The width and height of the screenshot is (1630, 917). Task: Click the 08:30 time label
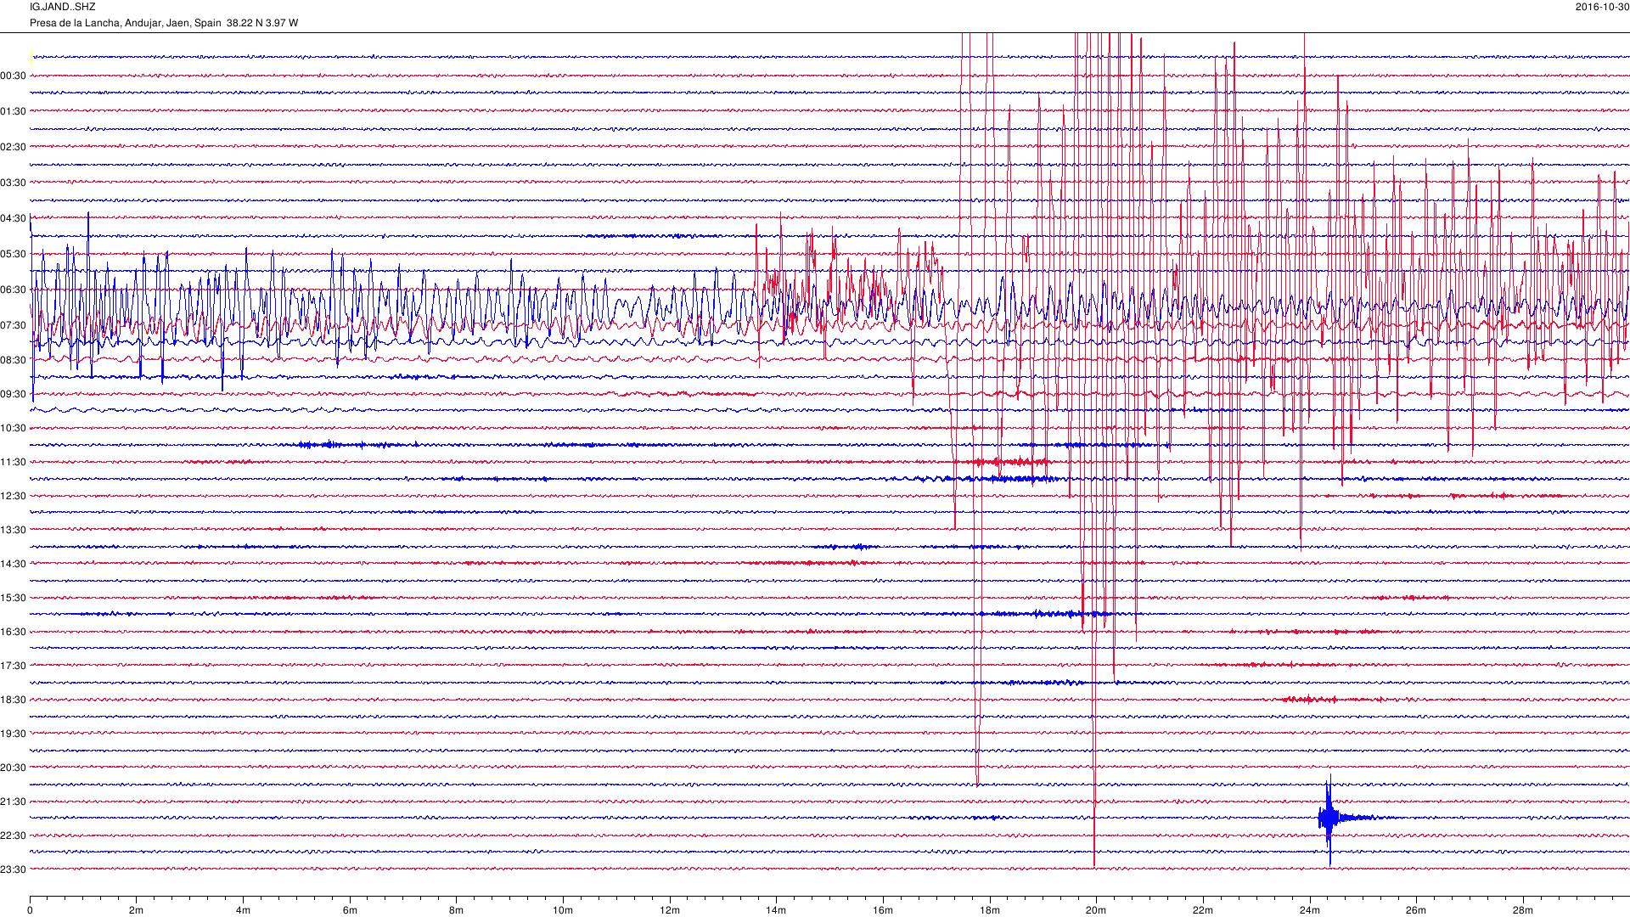tap(13, 361)
